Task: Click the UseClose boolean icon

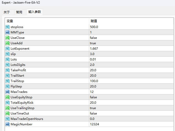Action: (x=7, y=38)
